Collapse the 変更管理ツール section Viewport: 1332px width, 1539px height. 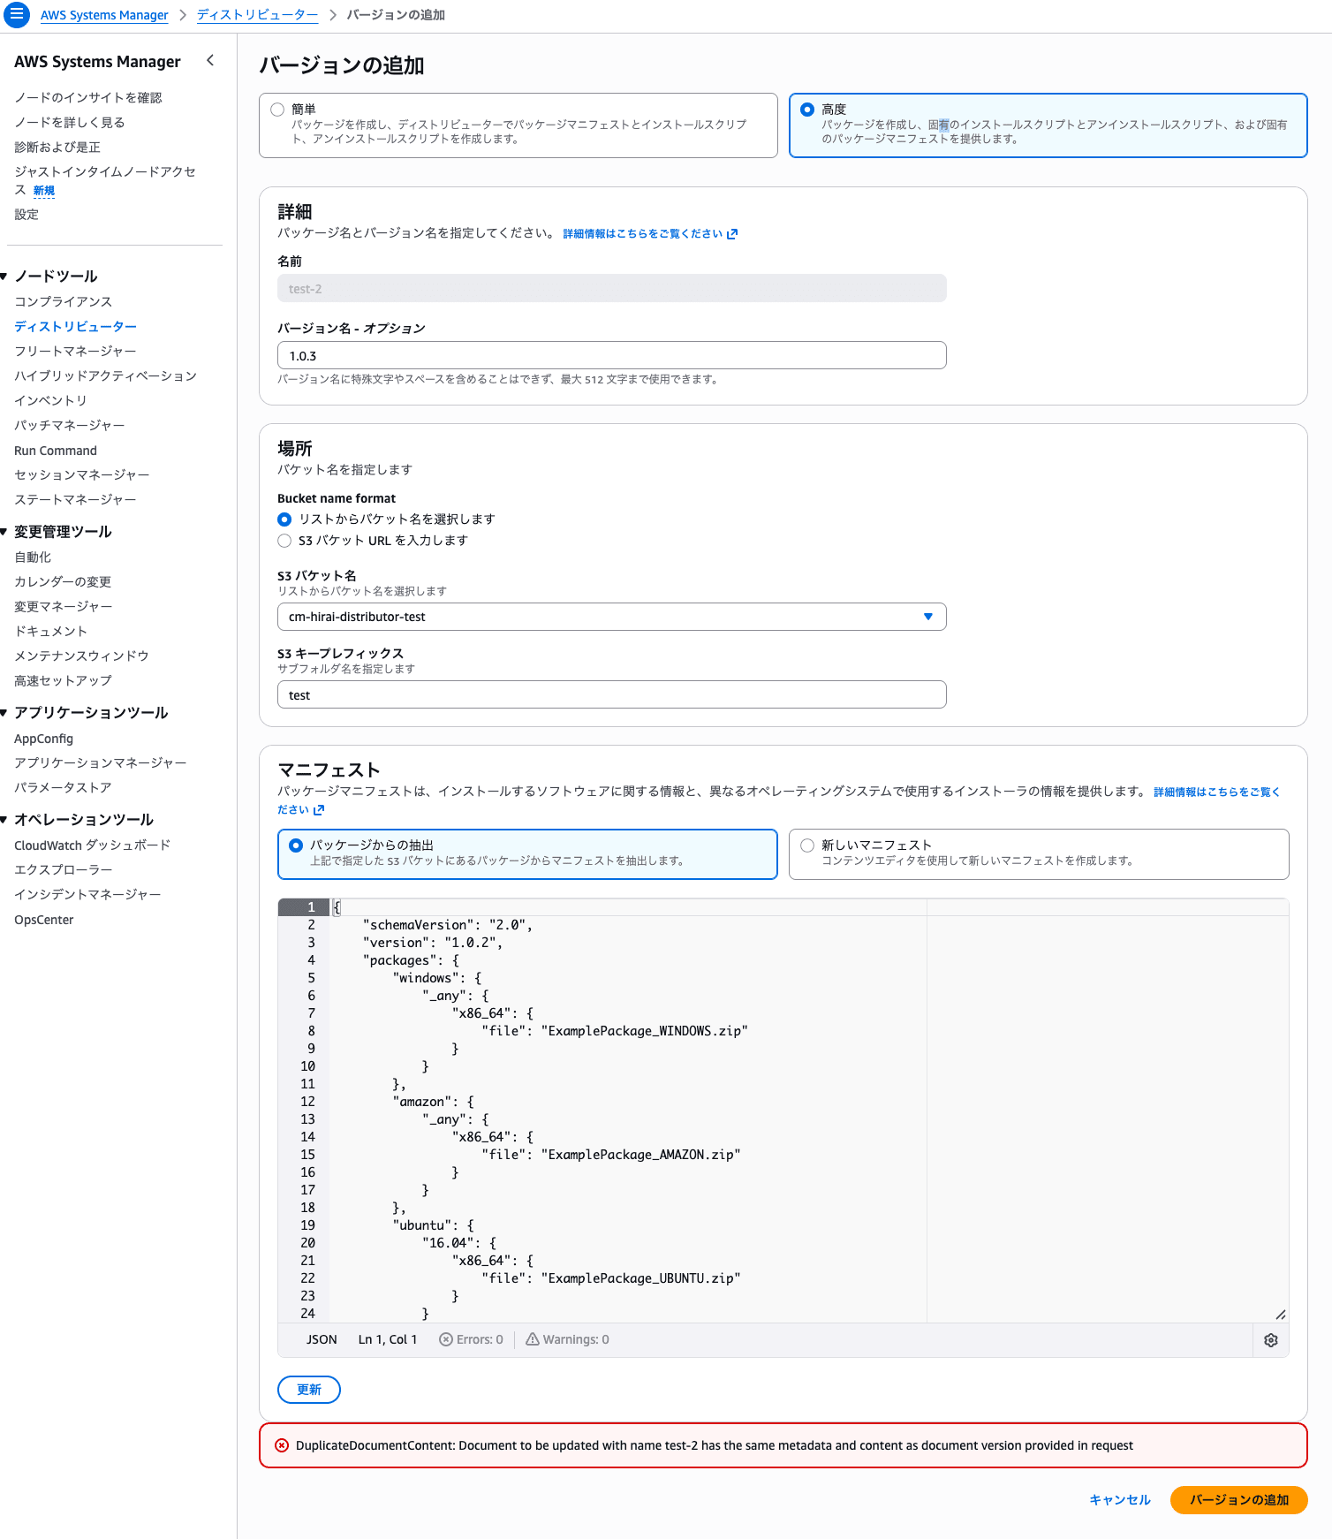click(x=4, y=532)
